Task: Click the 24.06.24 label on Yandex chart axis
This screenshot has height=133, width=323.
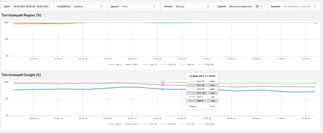Action: coord(305,59)
